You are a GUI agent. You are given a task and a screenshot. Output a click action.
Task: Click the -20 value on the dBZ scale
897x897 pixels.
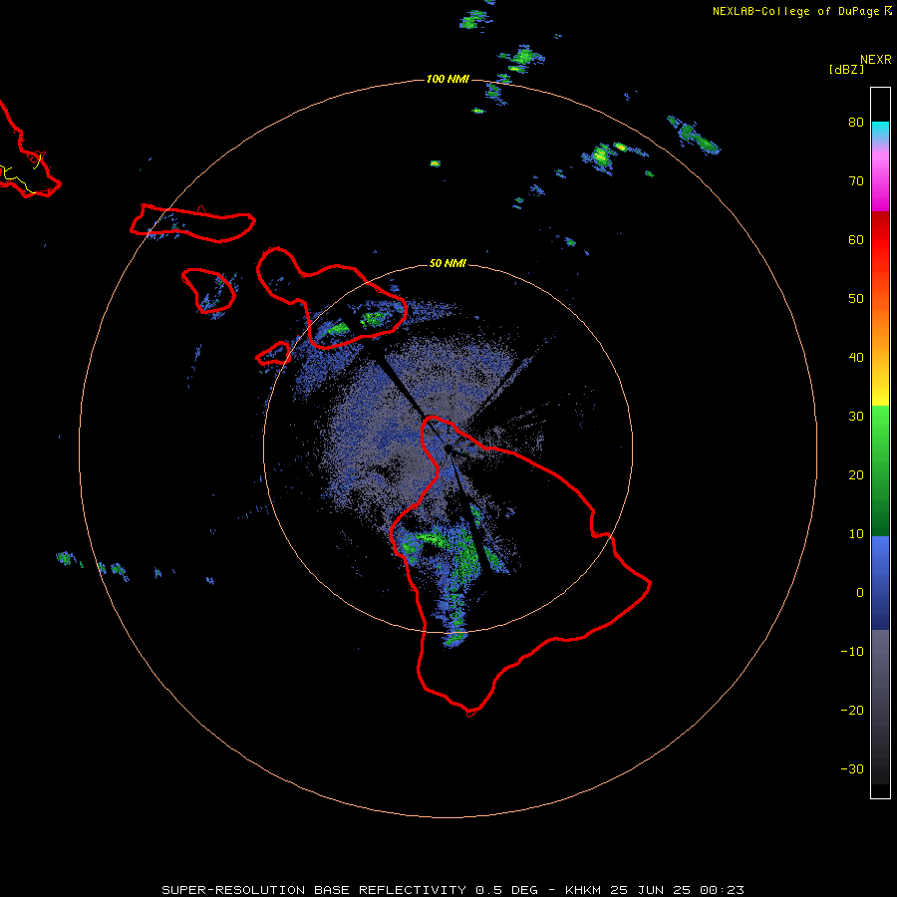pyautogui.click(x=852, y=710)
